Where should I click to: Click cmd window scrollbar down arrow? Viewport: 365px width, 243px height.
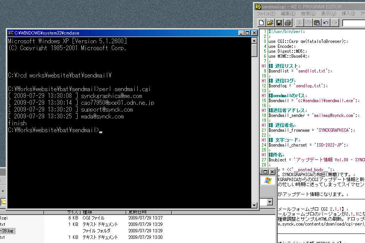point(254,205)
